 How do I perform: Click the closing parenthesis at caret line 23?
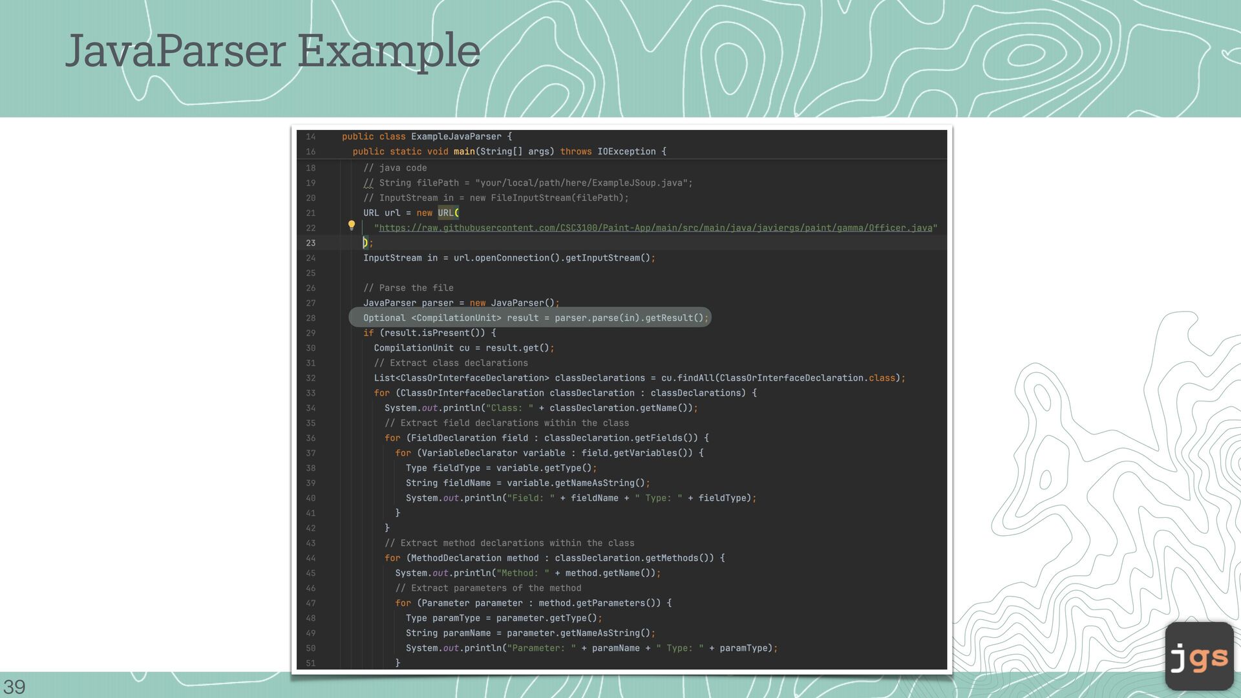coord(365,243)
